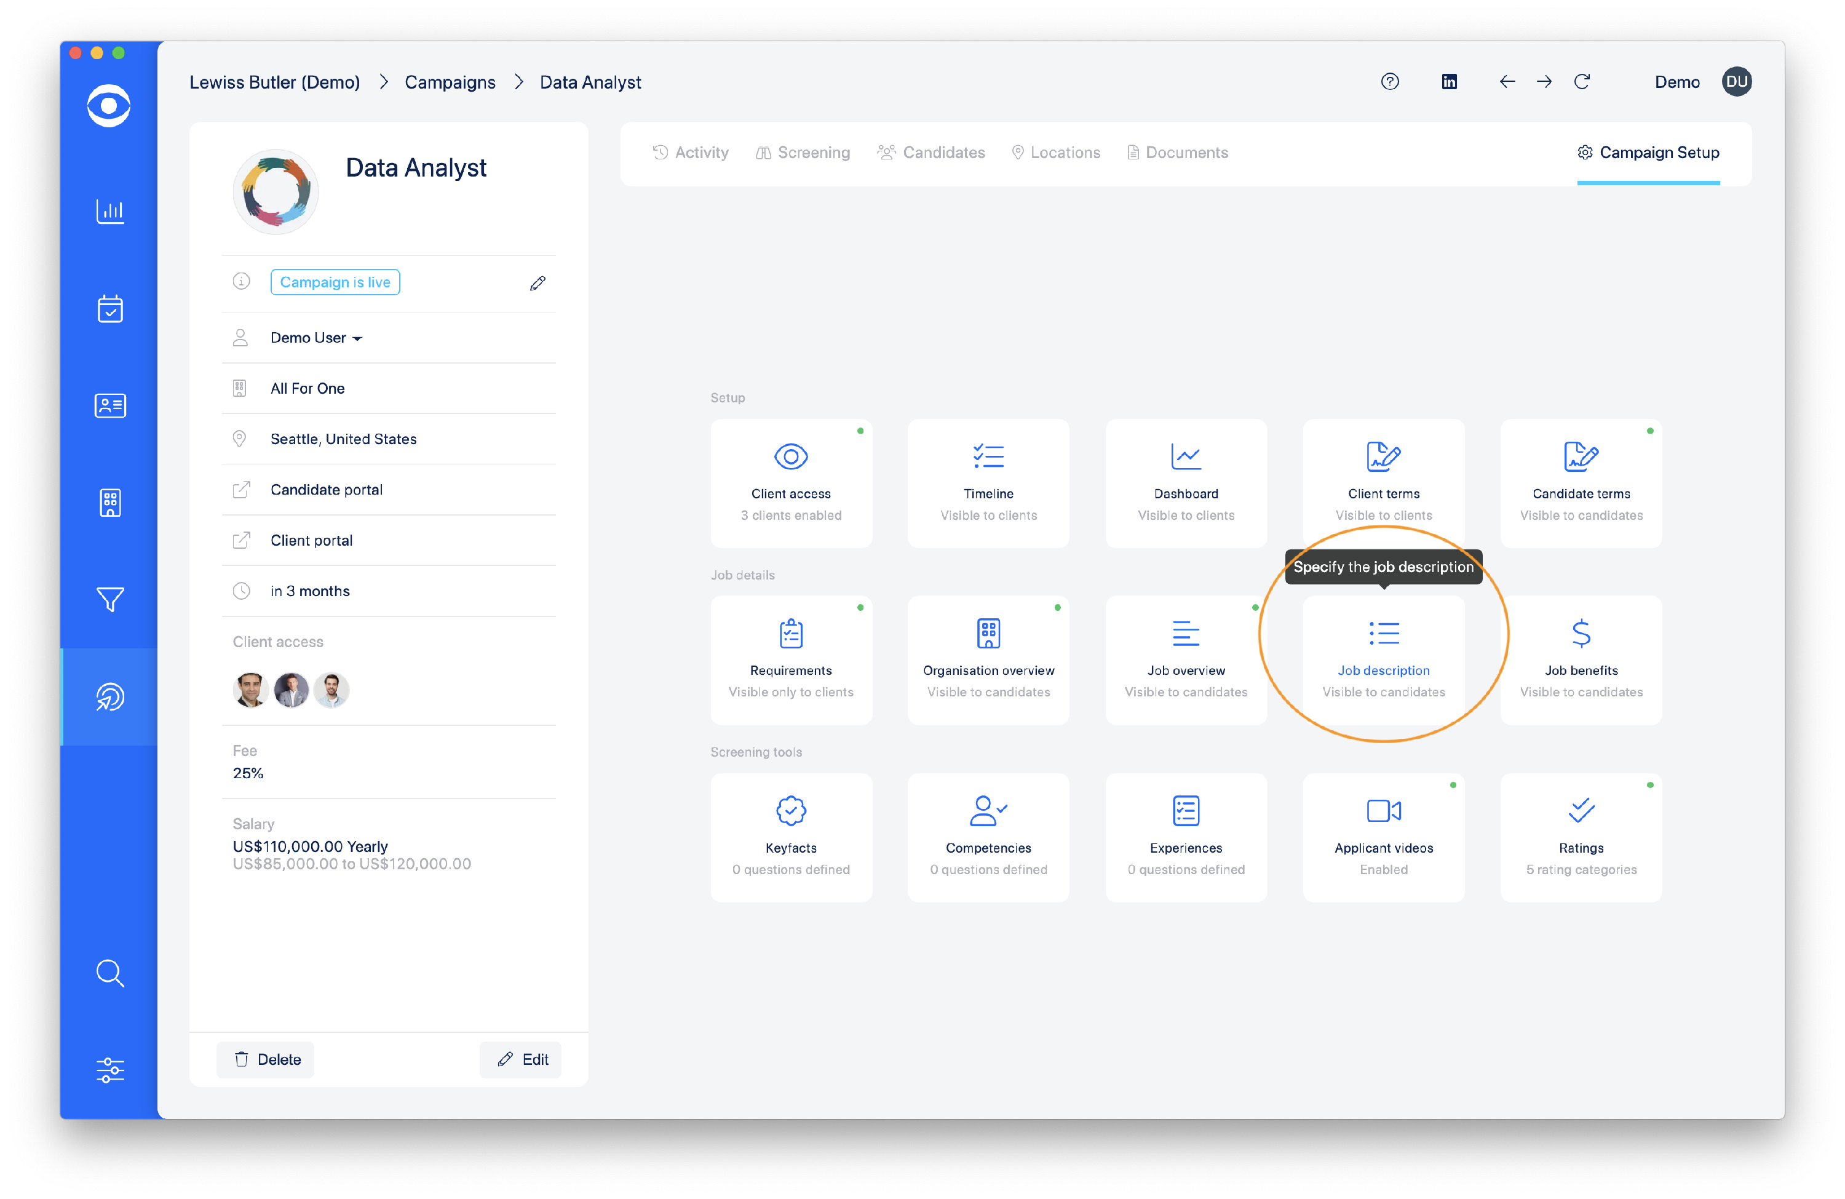This screenshot has width=1845, height=1199.
Task: Click Campaigns in the breadcrumb
Action: [x=450, y=82]
